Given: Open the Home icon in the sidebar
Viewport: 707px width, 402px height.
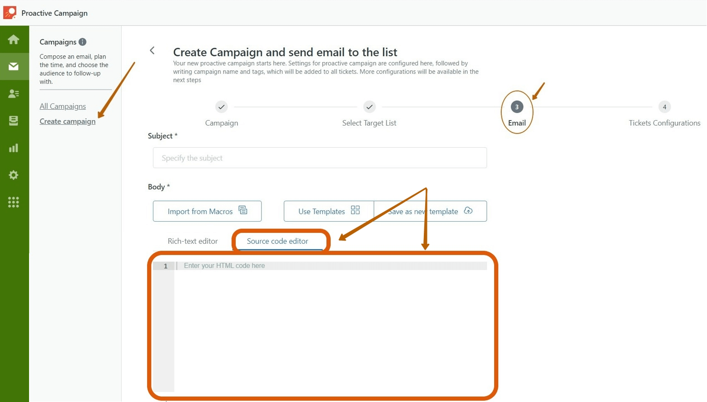Looking at the screenshot, I should [14, 39].
